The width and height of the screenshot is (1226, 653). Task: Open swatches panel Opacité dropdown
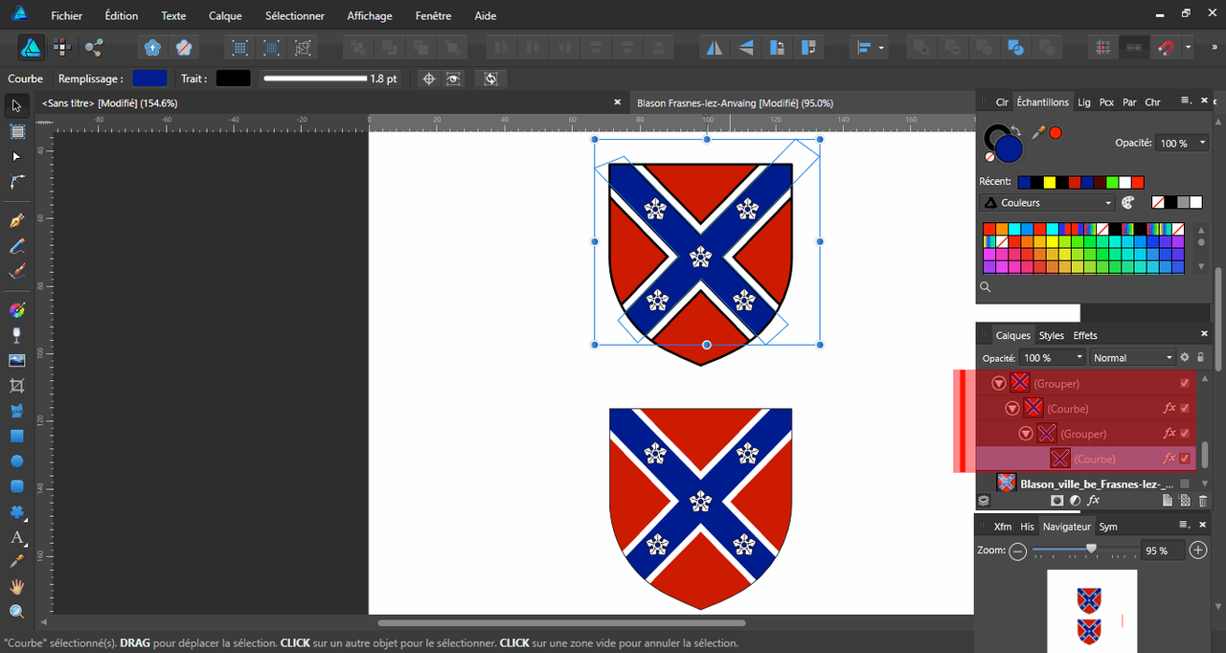point(1182,143)
